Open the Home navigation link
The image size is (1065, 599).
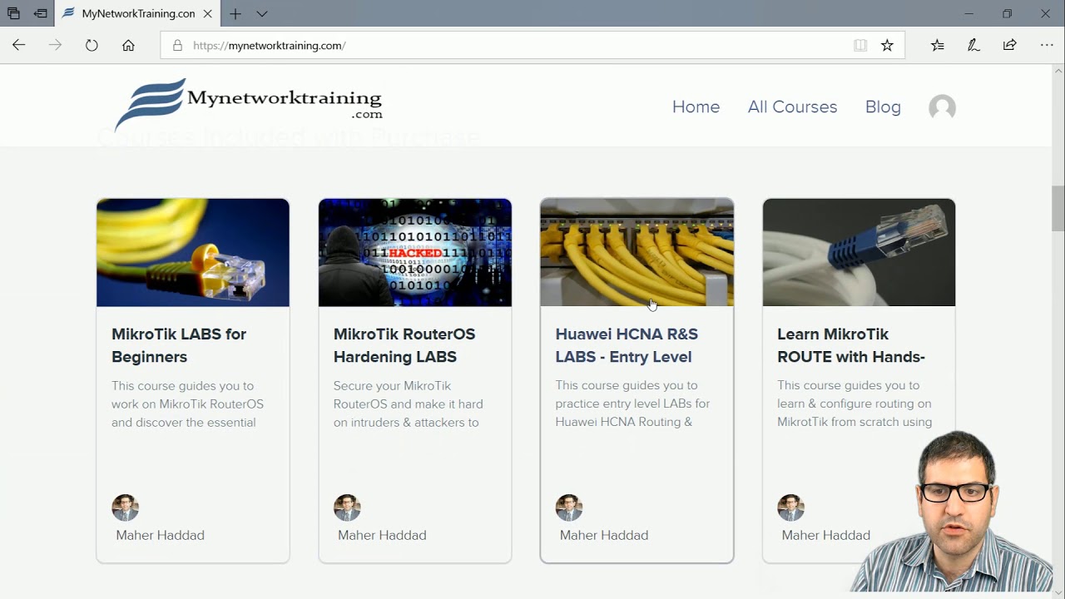point(696,106)
